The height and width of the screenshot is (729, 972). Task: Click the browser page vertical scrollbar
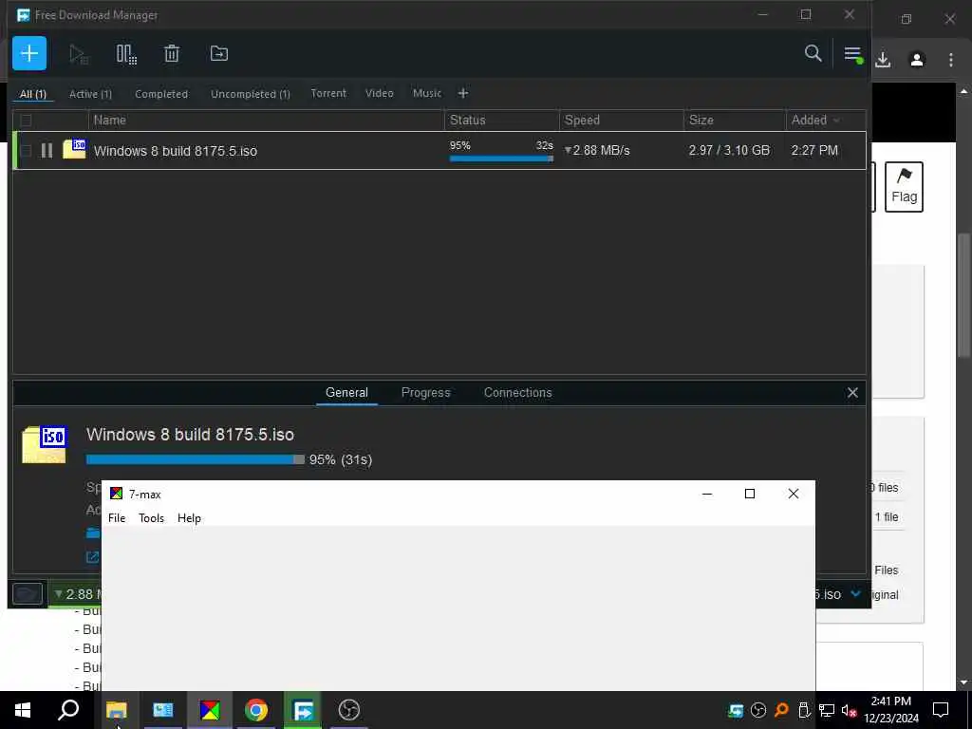(963, 295)
